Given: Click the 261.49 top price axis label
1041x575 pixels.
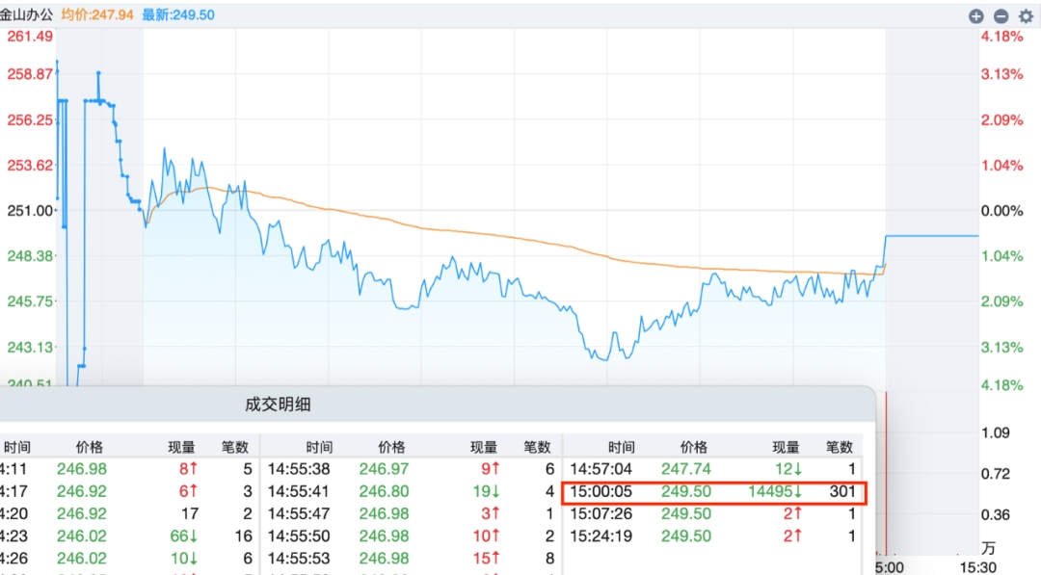Looking at the screenshot, I should [30, 37].
